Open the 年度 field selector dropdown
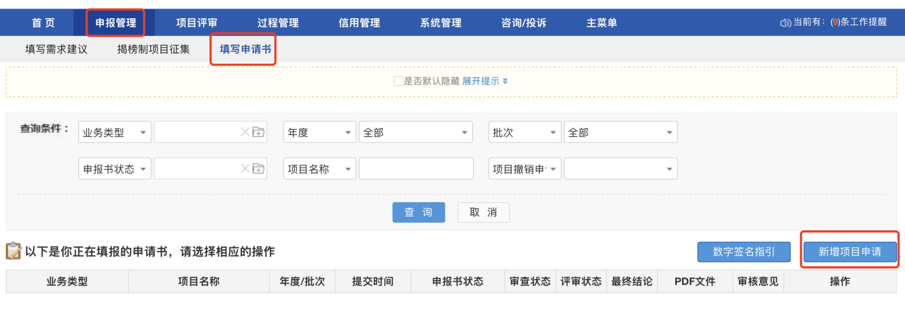The height and width of the screenshot is (334, 905). [x=320, y=132]
